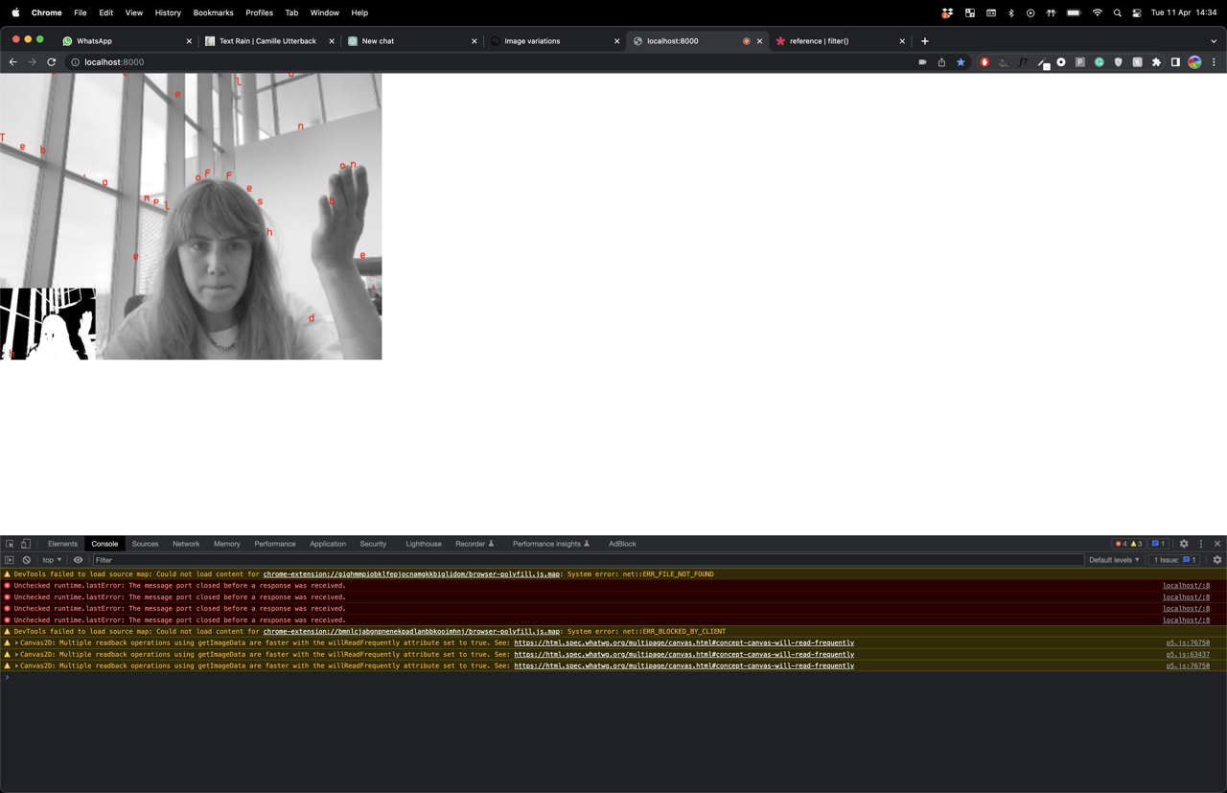Toggle the bookmark star for this page
The image size is (1227, 793).
[961, 62]
